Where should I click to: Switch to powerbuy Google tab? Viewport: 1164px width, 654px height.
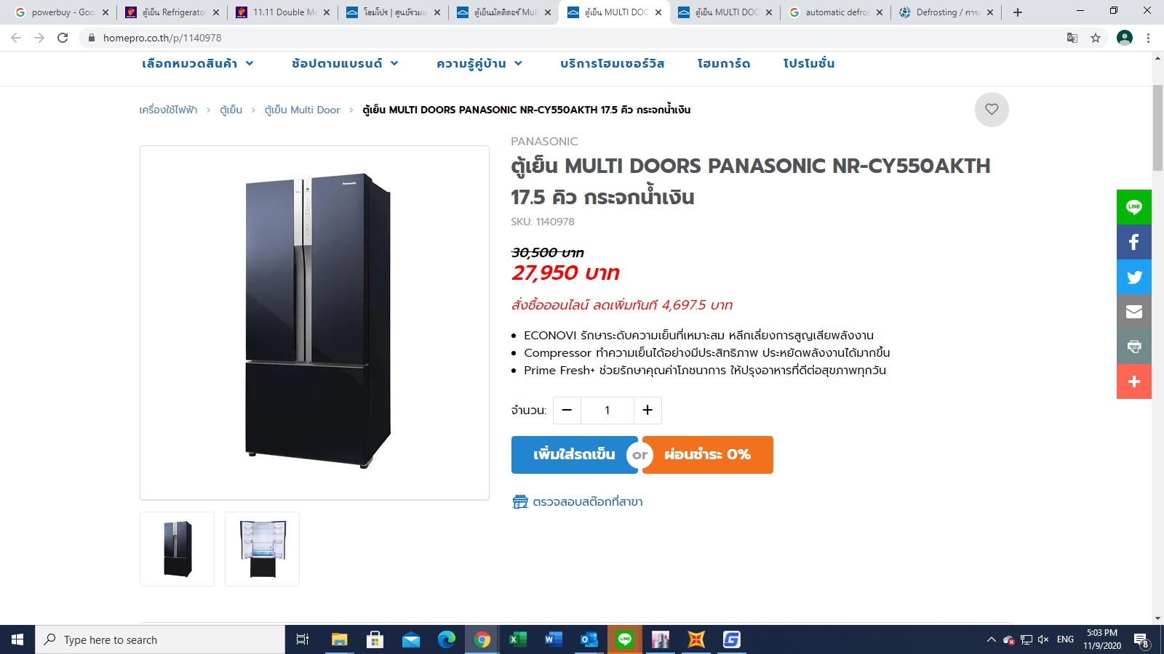(x=62, y=12)
